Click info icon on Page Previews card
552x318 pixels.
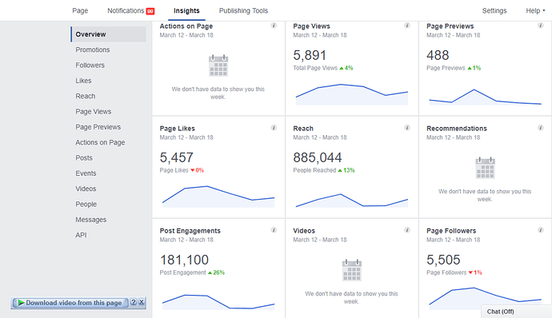coord(540,26)
